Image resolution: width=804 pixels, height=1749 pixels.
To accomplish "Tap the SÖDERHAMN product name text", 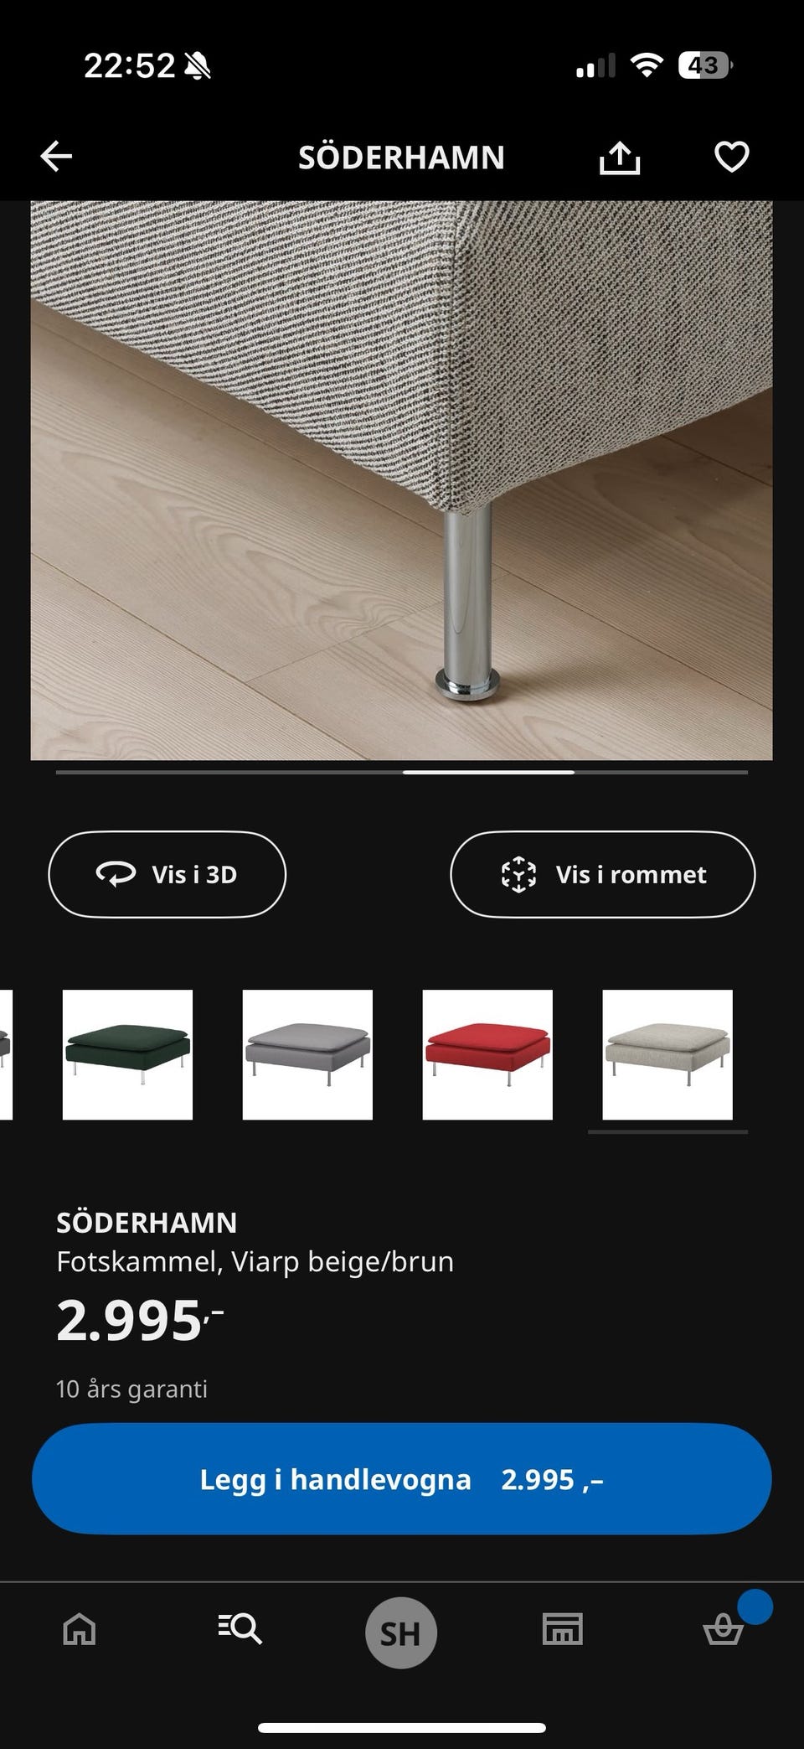I will pyautogui.click(x=147, y=1223).
